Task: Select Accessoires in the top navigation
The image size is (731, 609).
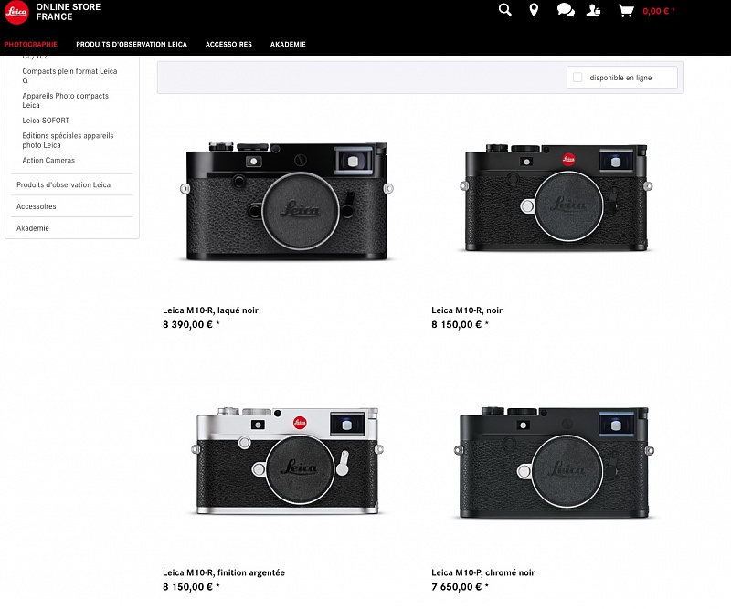Action: click(x=228, y=44)
